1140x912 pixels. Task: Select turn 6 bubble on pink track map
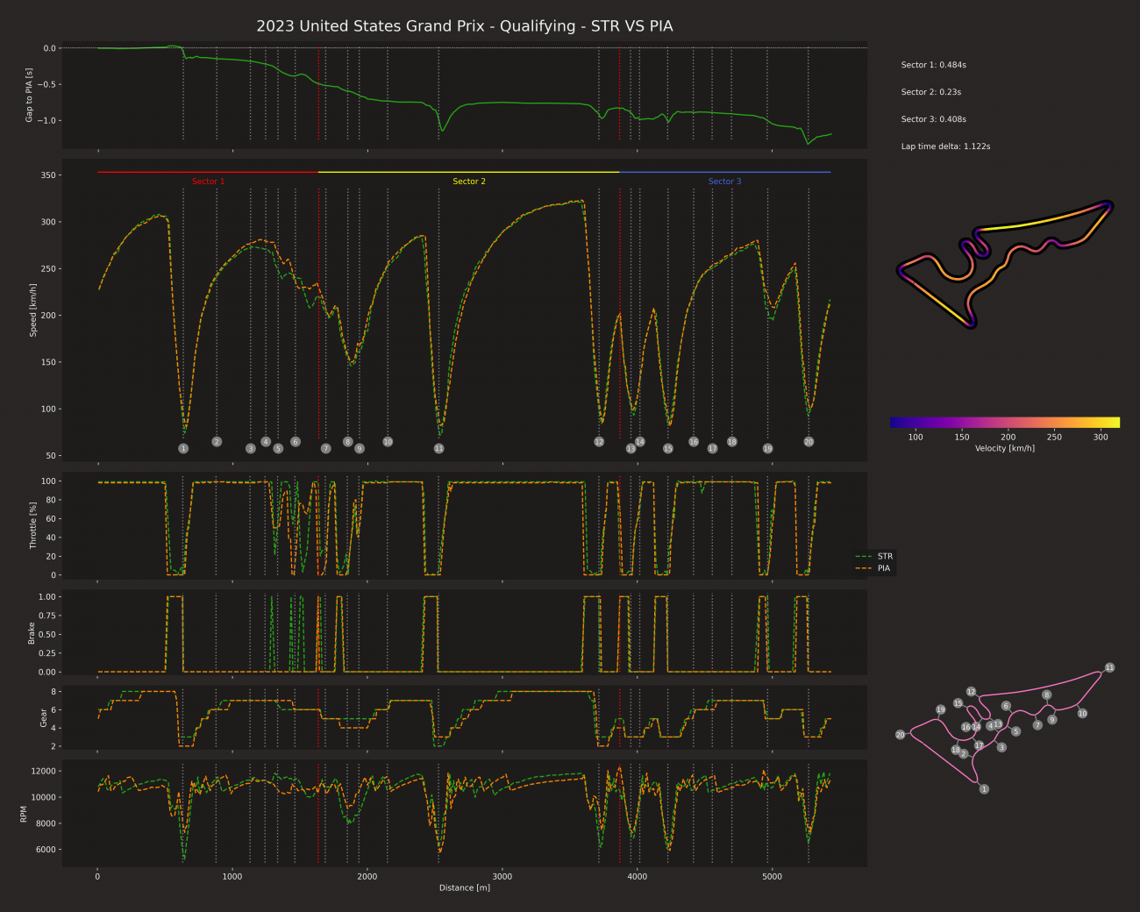click(x=1006, y=706)
